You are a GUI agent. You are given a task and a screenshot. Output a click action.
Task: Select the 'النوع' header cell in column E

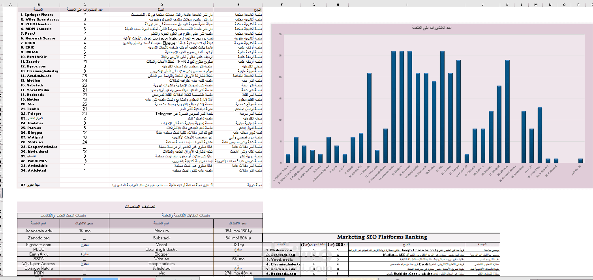click(x=238, y=9)
